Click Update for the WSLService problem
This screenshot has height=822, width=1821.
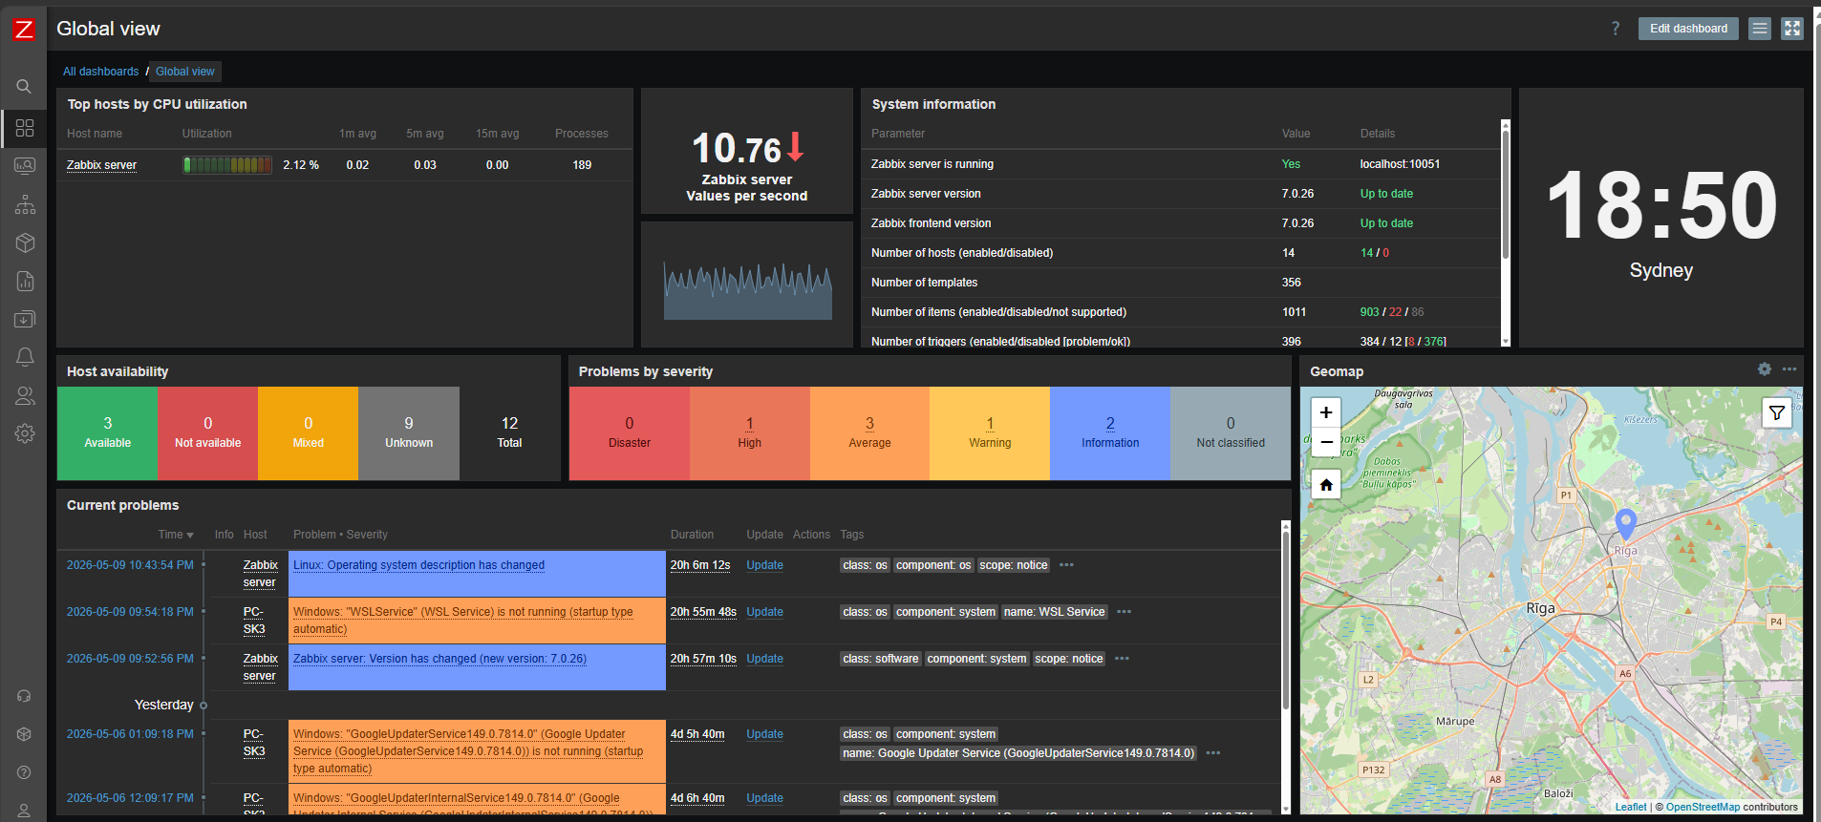764,612
